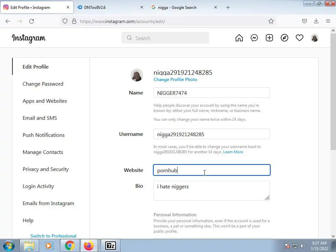Open Firefox downloads panel
The image size is (336, 252).
316,21
